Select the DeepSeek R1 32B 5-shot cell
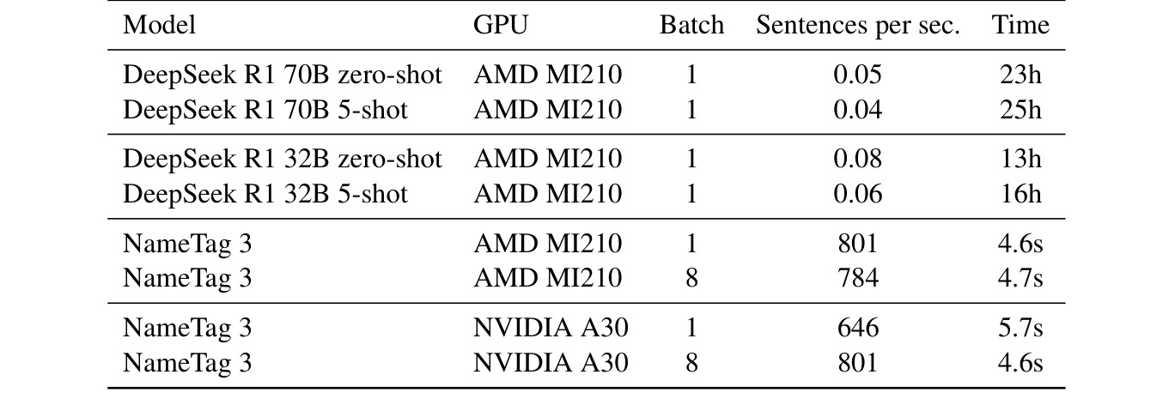1175x411 pixels. pyautogui.click(x=265, y=194)
